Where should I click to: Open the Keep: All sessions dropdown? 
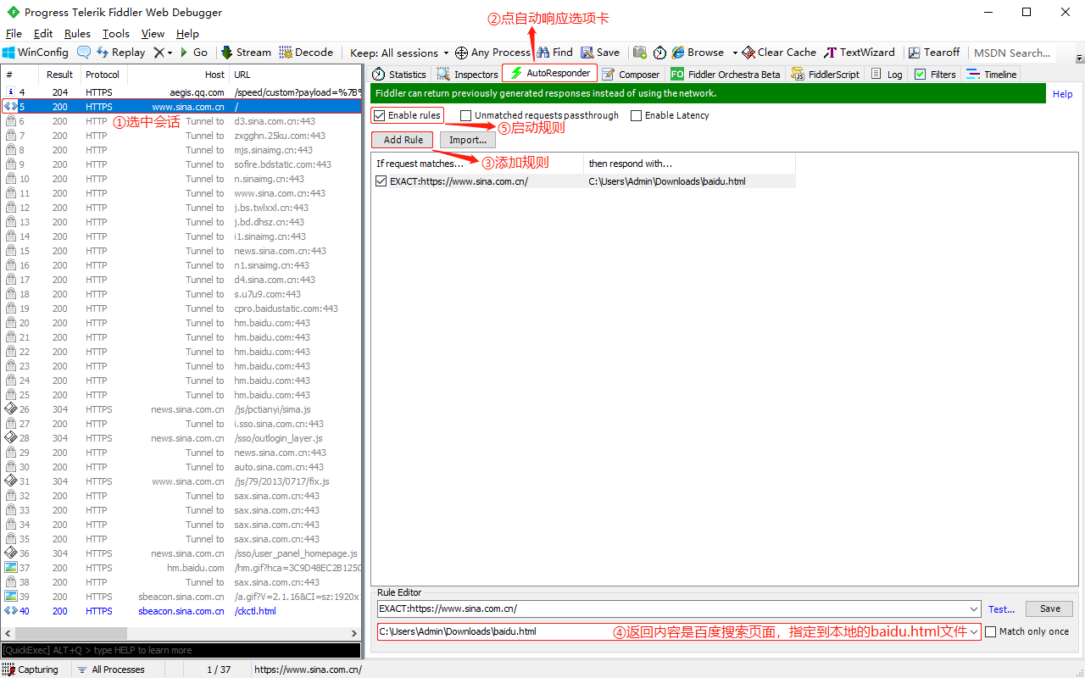pos(399,53)
